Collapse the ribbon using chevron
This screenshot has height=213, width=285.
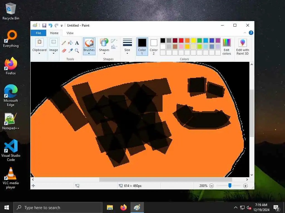245,33
